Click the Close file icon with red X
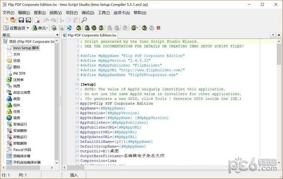 point(37,20)
